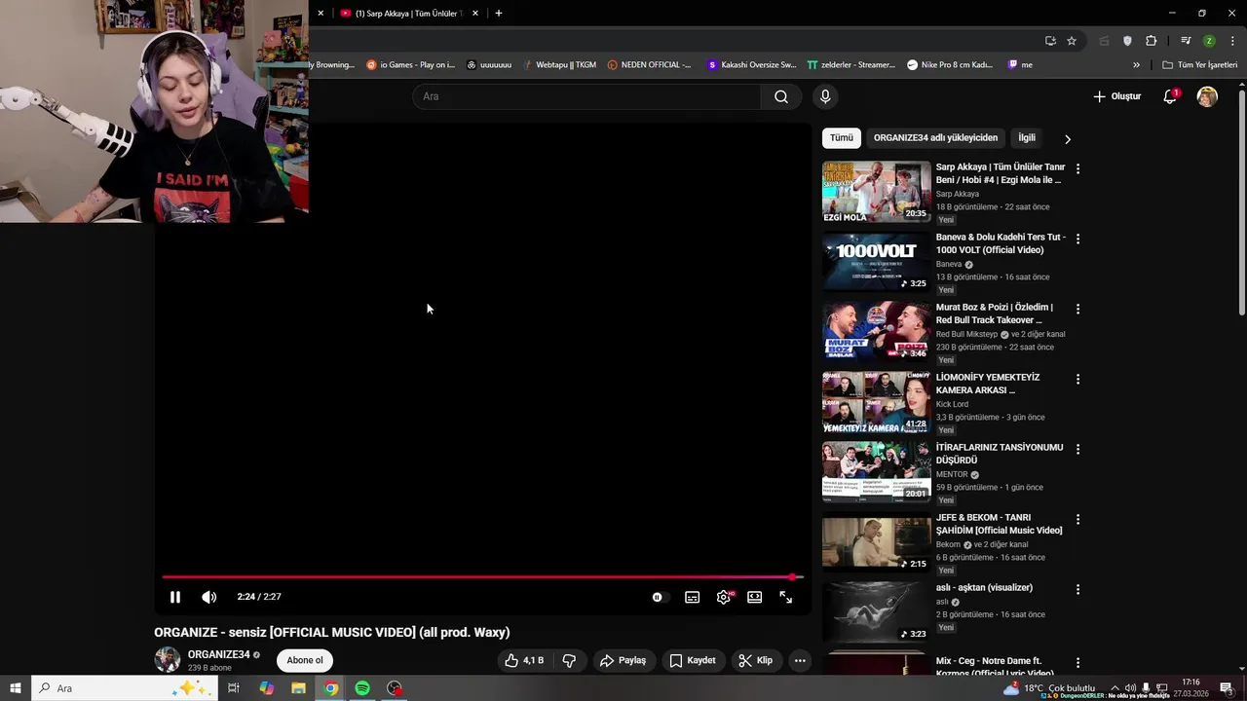Screen dimensions: 1247x701
Task: Open Task View on the taskbar
Action: [234, 688]
